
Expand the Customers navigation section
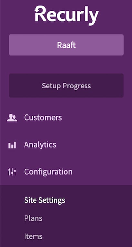pos(66,118)
